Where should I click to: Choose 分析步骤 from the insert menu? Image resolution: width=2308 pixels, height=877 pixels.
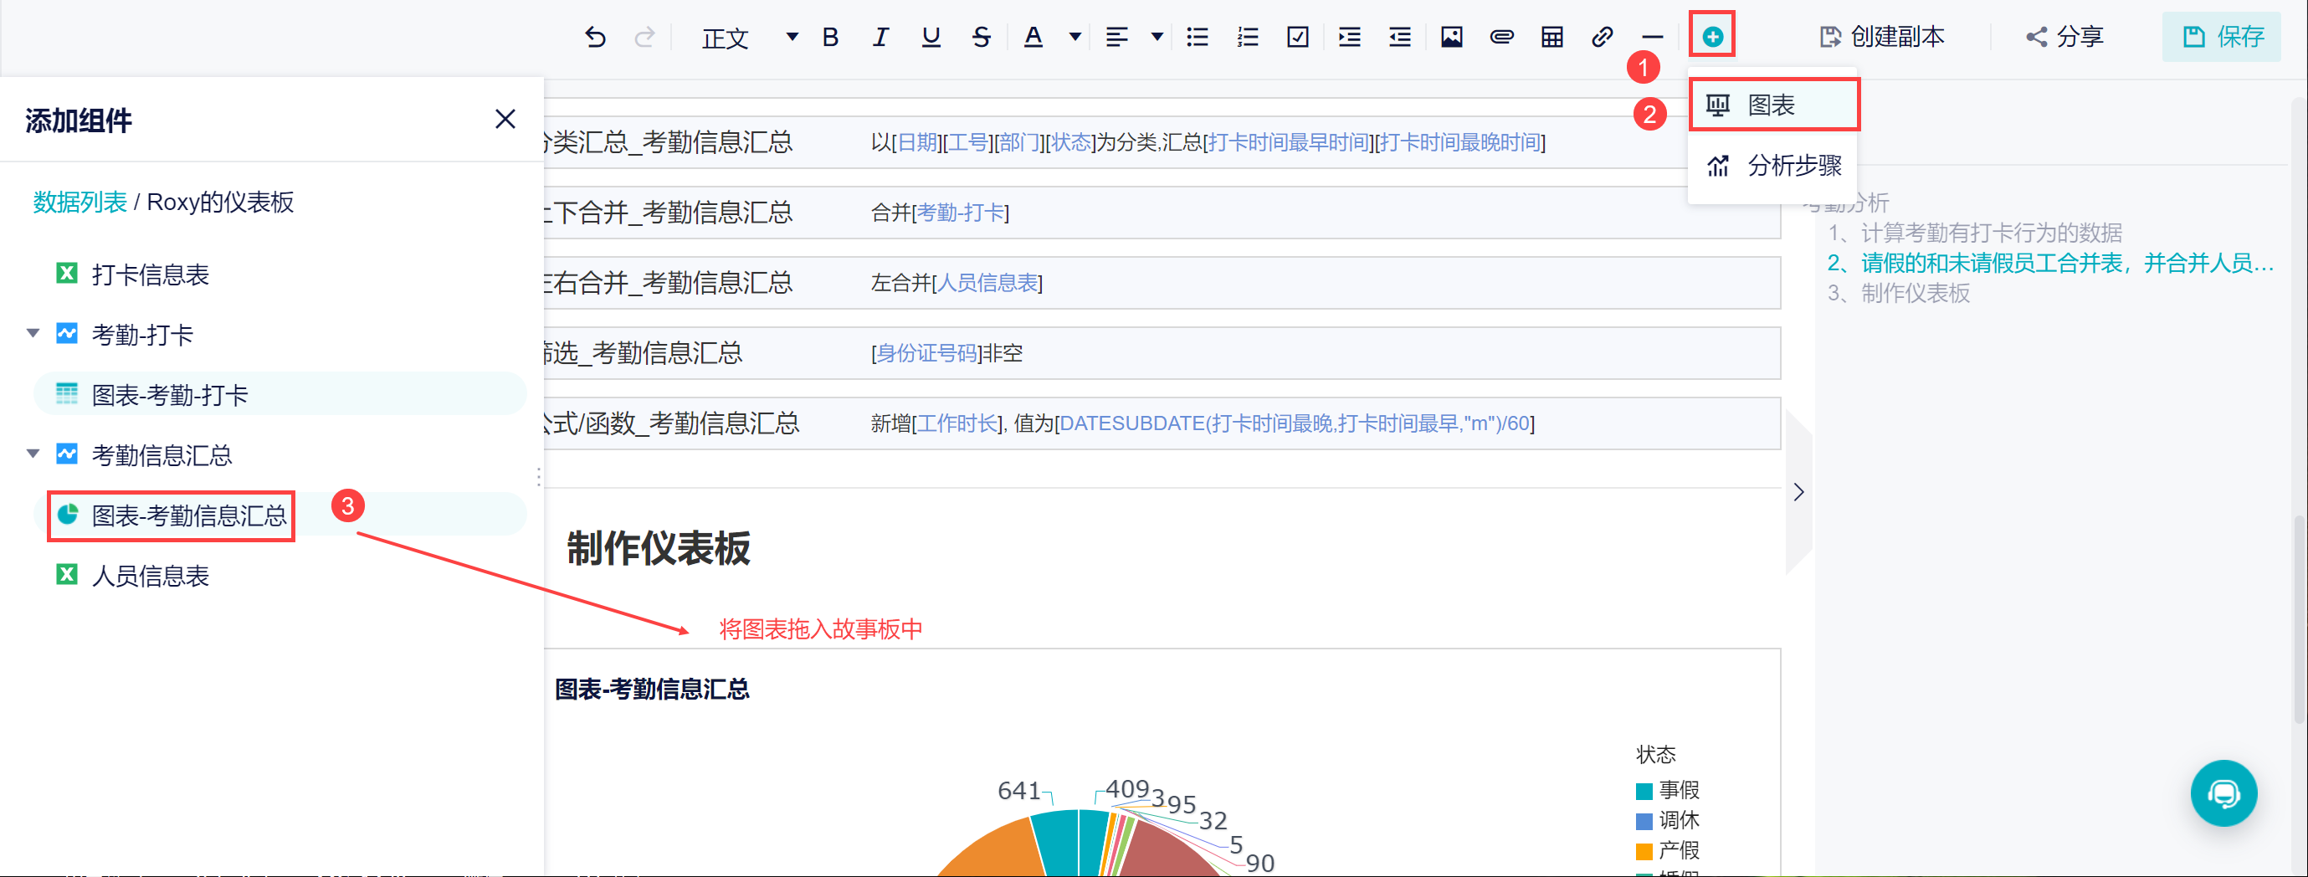pos(1773,166)
